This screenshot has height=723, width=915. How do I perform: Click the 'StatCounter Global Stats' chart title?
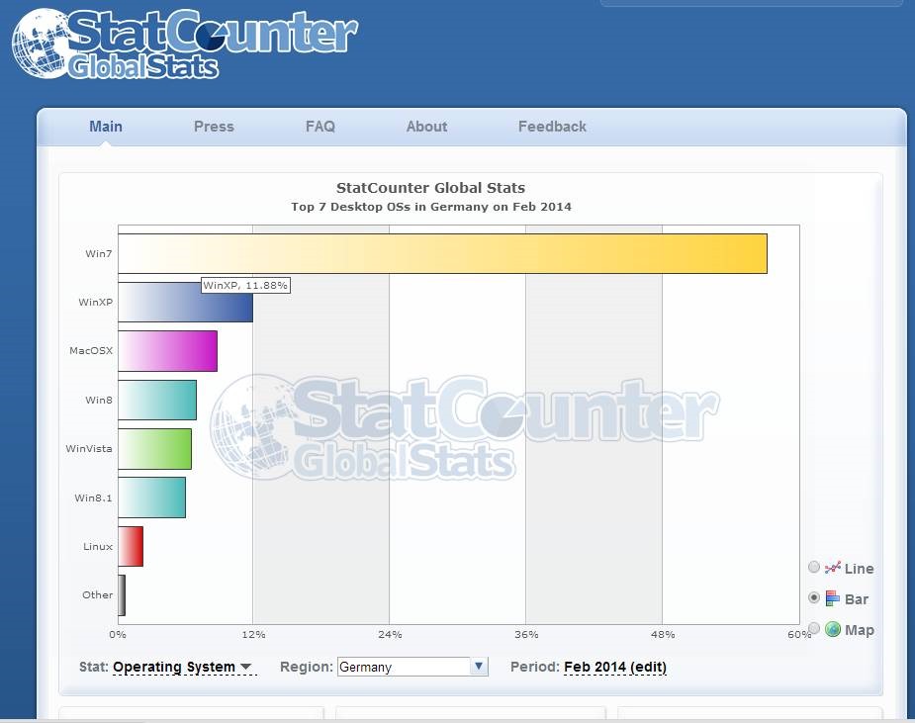(430, 188)
